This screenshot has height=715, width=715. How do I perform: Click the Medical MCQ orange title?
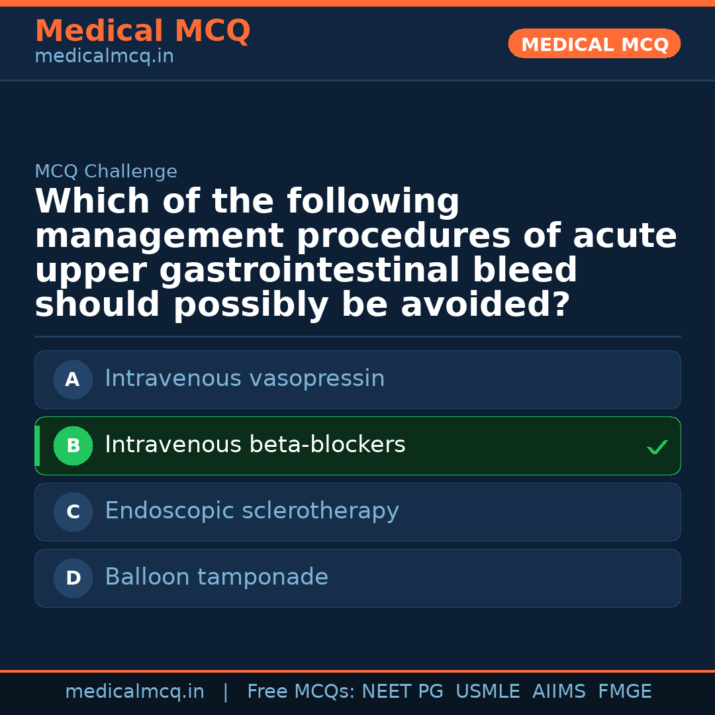click(142, 31)
